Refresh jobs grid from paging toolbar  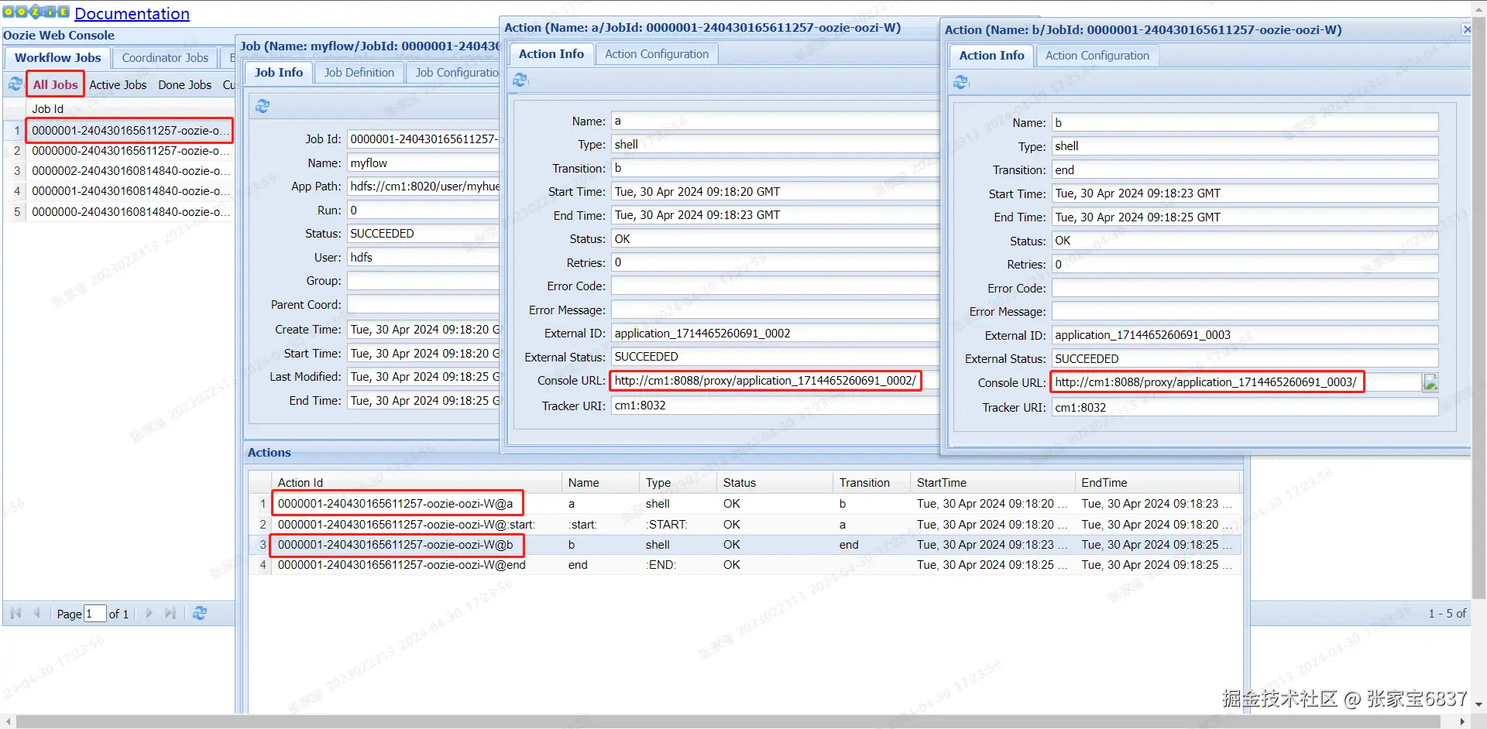point(200,613)
